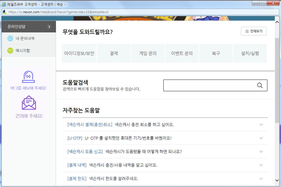Click the 버그를 제보해 주세요! link
The width and height of the screenshot is (281, 187).
pos(28,88)
